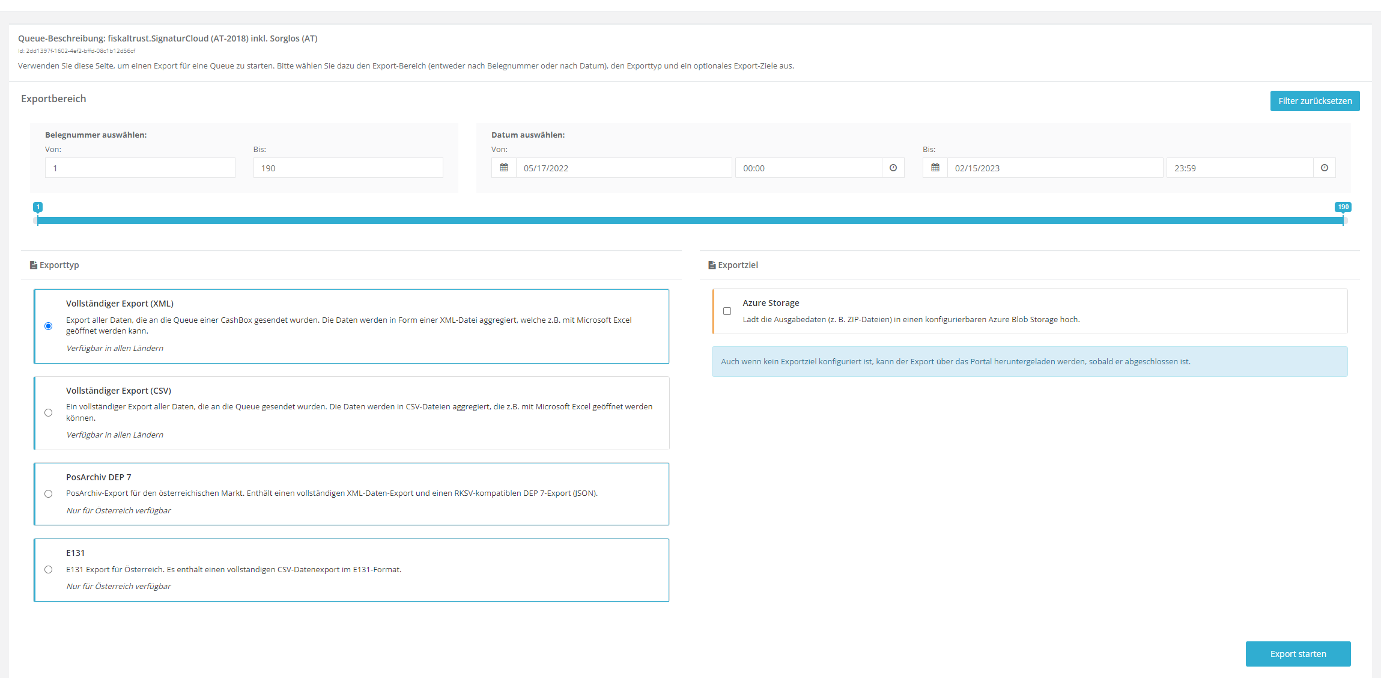Start the export with Export starten
The image size is (1381, 678).
point(1298,654)
